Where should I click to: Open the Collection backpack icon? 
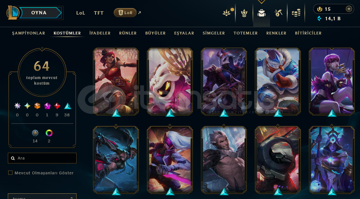pyautogui.click(x=262, y=13)
